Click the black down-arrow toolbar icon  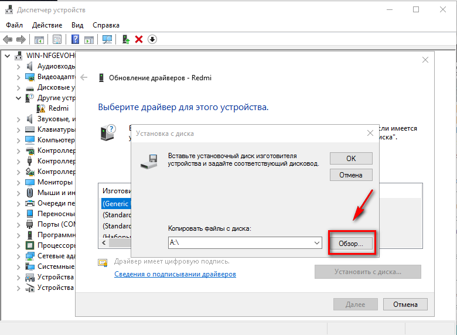tap(152, 39)
